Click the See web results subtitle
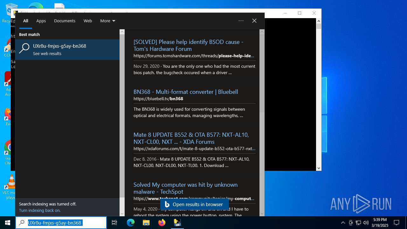 (x=47, y=53)
